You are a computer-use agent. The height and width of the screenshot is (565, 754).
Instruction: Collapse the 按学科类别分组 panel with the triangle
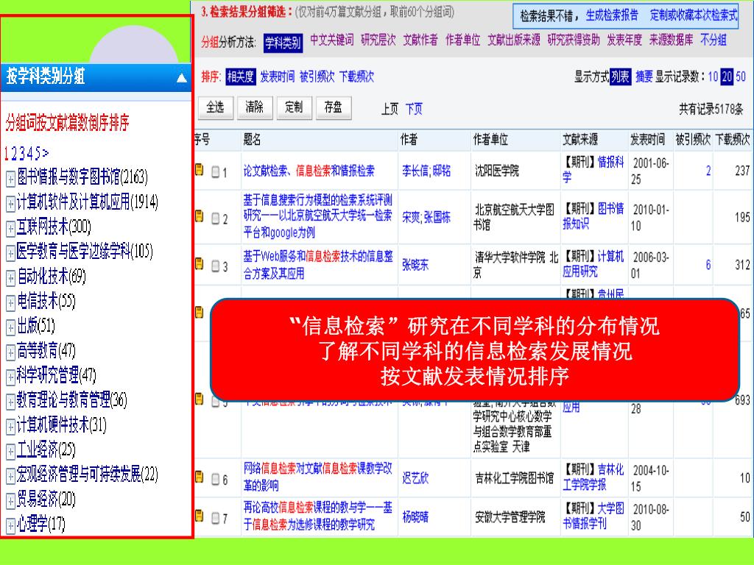182,77
